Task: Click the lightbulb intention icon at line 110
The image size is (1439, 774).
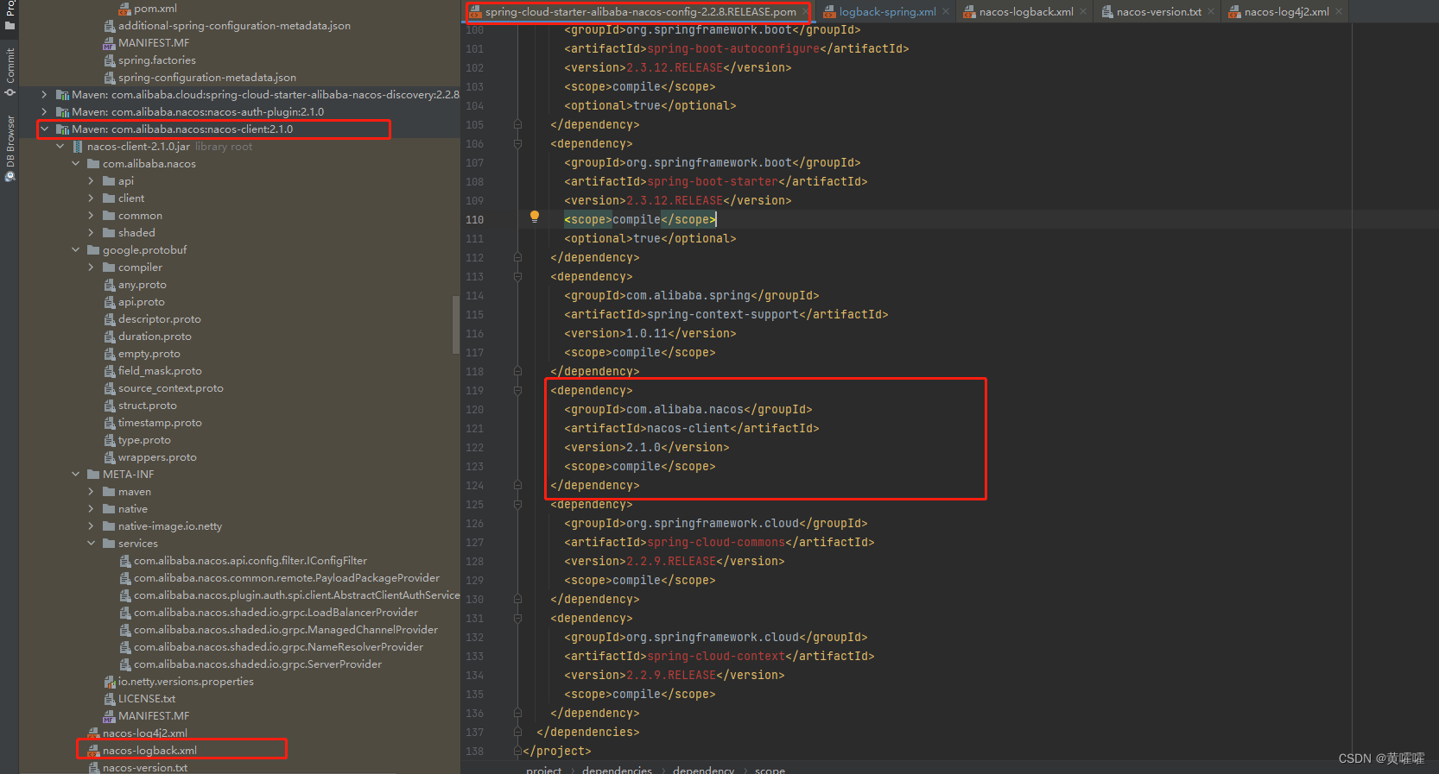Action: tap(535, 217)
